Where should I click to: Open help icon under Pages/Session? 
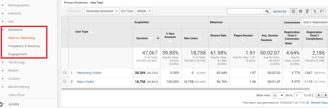(243, 40)
